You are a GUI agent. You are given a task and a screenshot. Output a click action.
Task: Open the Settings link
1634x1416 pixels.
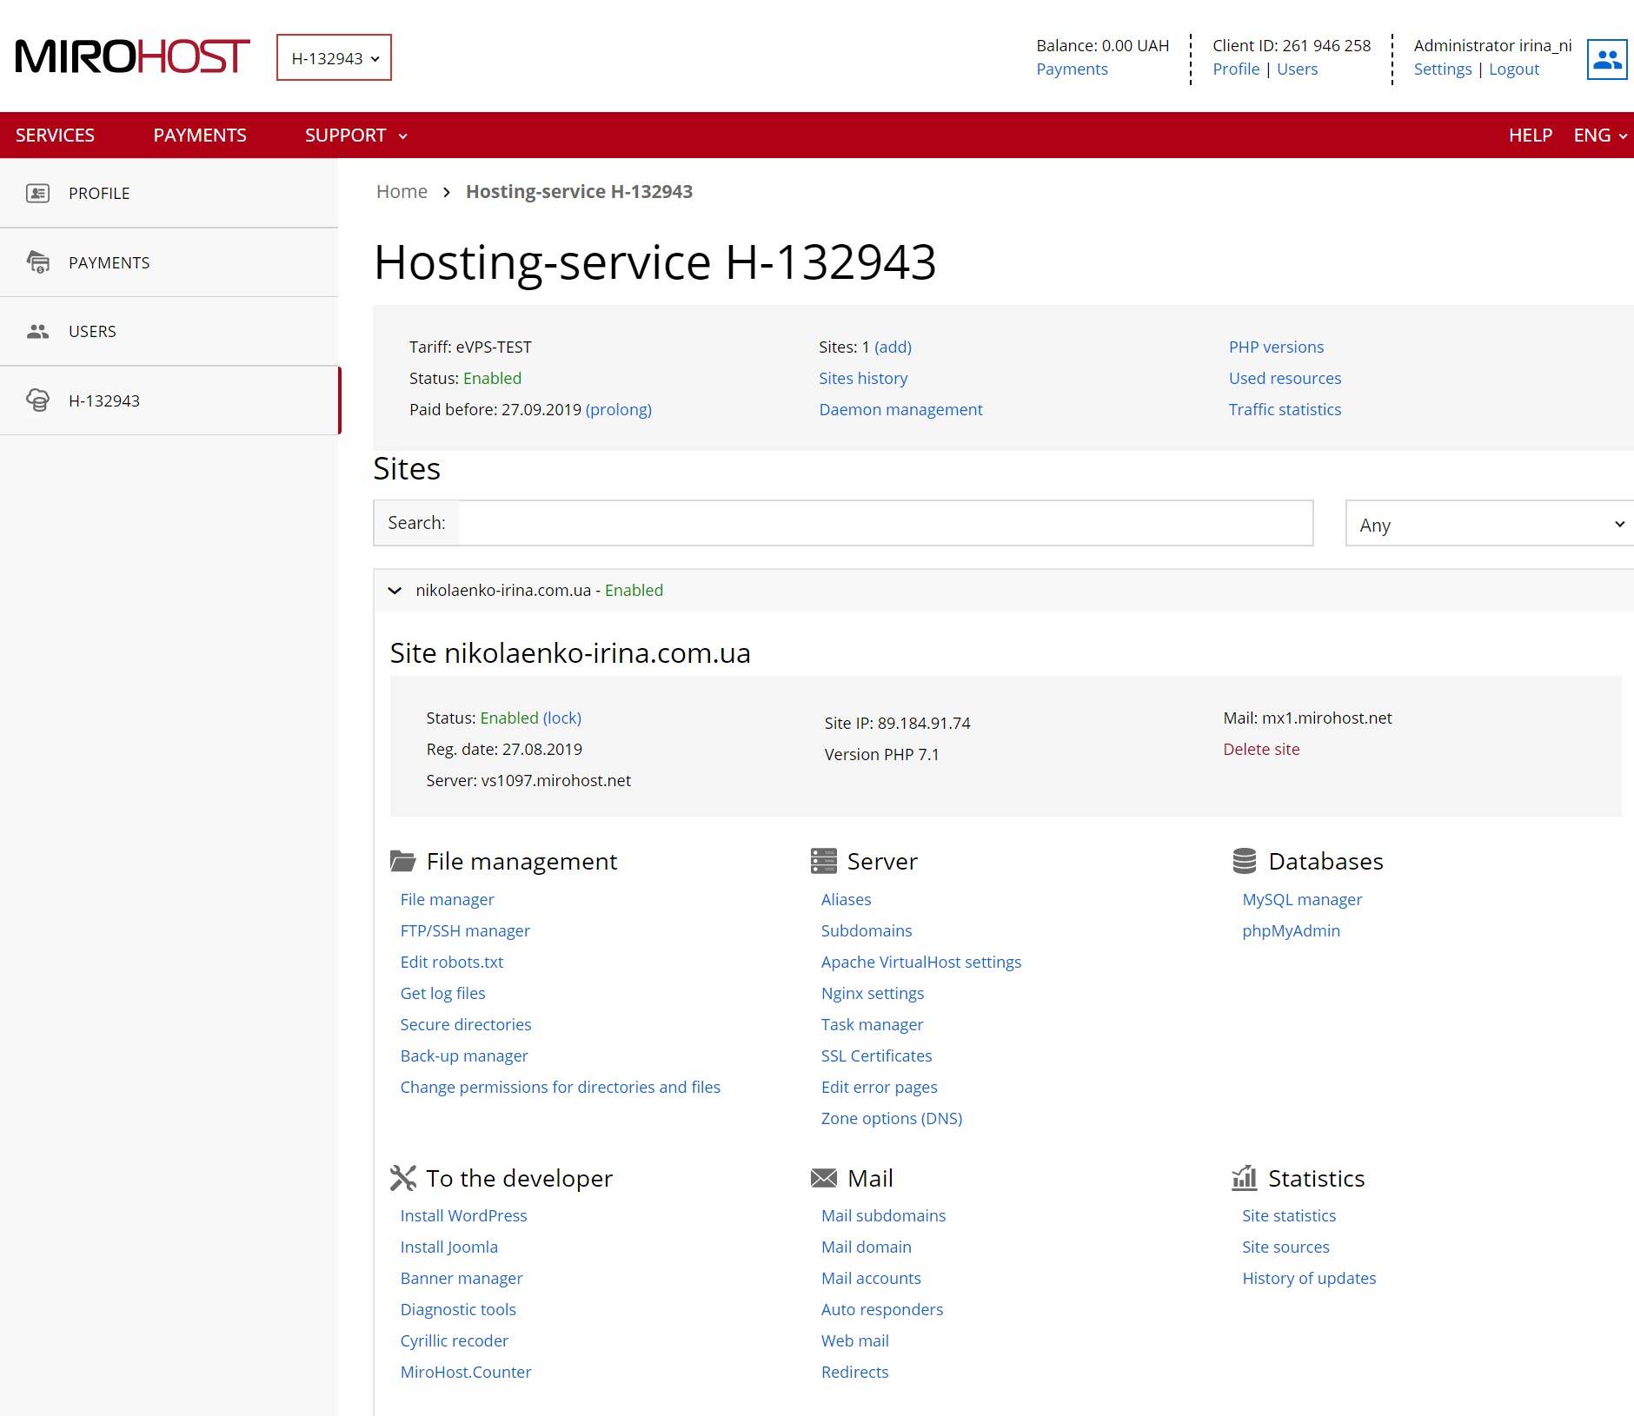point(1443,69)
